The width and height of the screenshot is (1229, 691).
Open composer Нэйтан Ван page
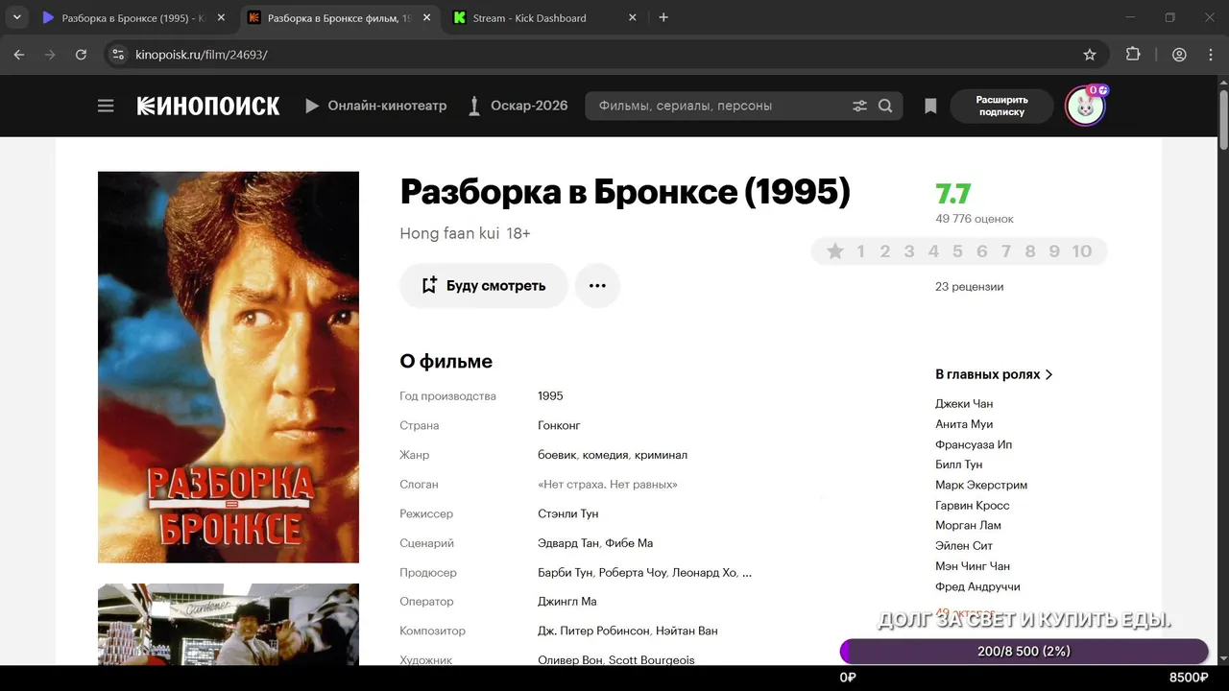687,631
